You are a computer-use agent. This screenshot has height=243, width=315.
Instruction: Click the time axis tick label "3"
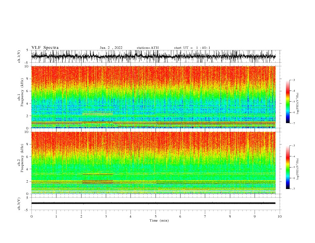pos(106,216)
